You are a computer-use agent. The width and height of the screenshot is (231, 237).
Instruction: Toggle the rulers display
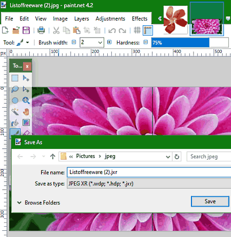coord(148,30)
